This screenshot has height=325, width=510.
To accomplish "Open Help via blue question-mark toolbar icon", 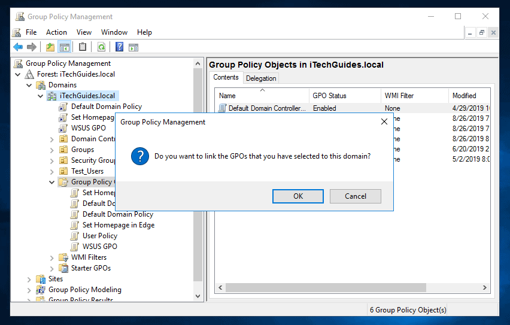I will [x=120, y=47].
